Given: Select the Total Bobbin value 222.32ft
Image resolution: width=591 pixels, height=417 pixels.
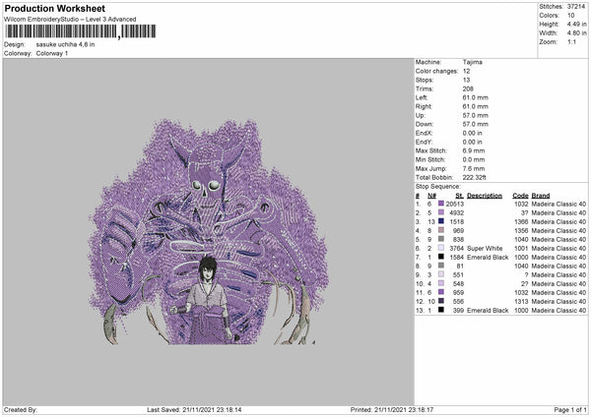Looking at the screenshot, I should point(474,177).
